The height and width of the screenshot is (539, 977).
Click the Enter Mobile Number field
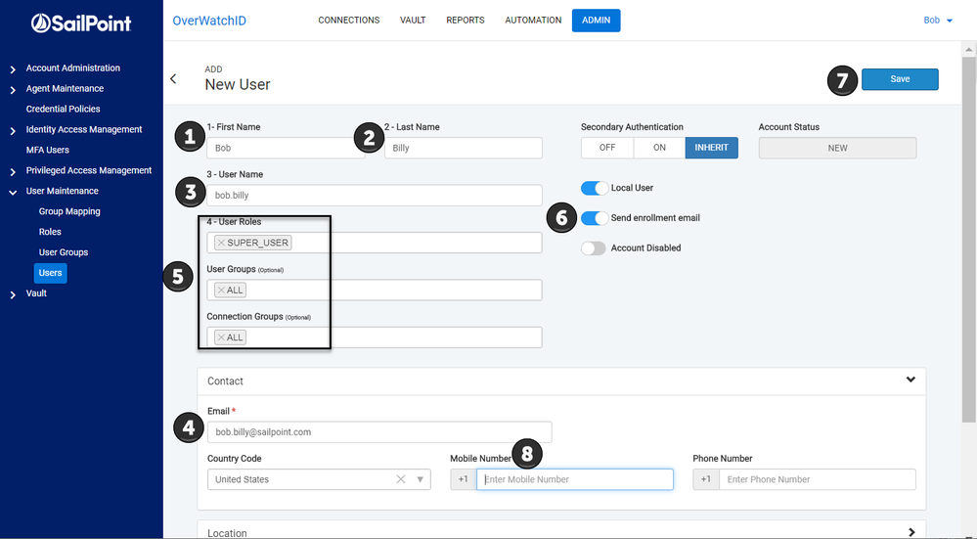[x=574, y=479]
